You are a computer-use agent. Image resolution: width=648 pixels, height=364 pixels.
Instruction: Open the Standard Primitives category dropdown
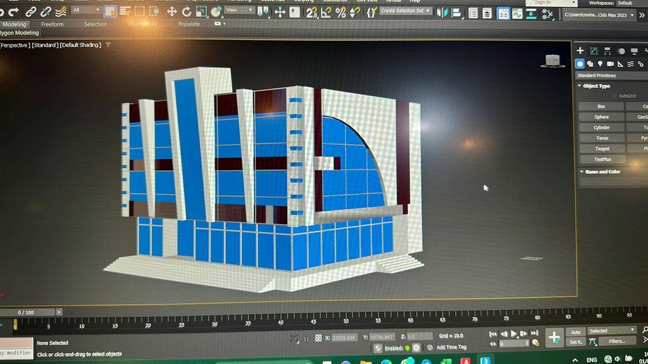(x=612, y=76)
